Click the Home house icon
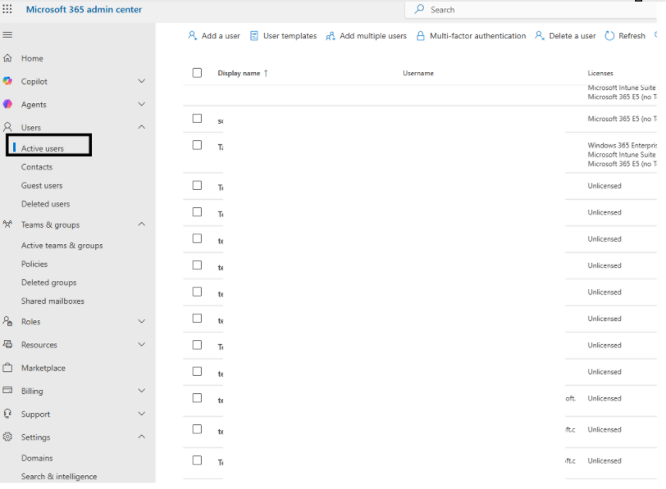 tap(7, 58)
